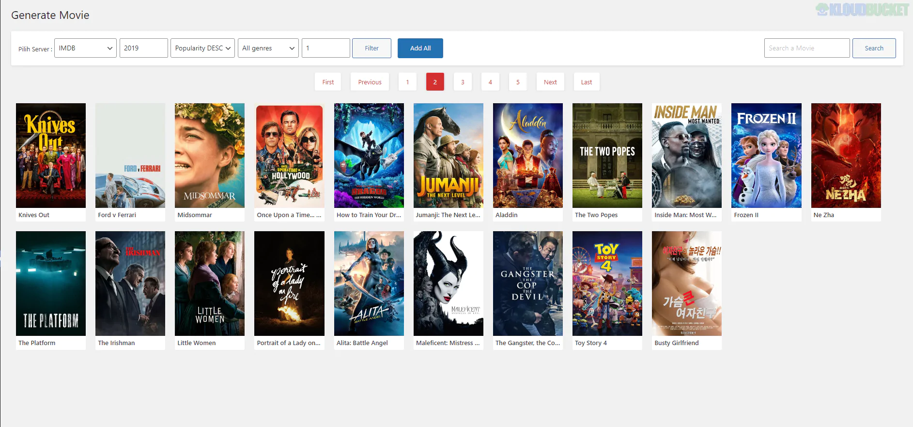Open the Little Women title link
This screenshot has height=427, width=913.
197,343
